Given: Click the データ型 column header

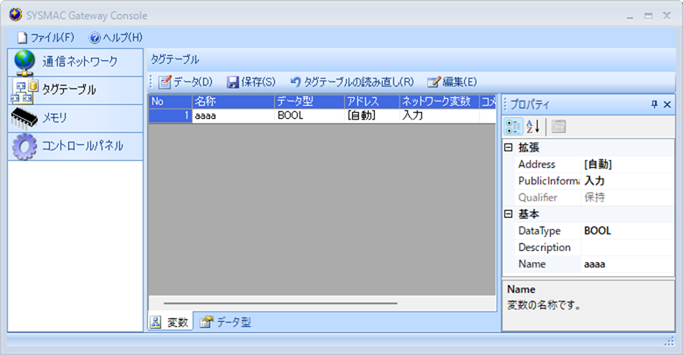Looking at the screenshot, I should pyautogui.click(x=309, y=101).
